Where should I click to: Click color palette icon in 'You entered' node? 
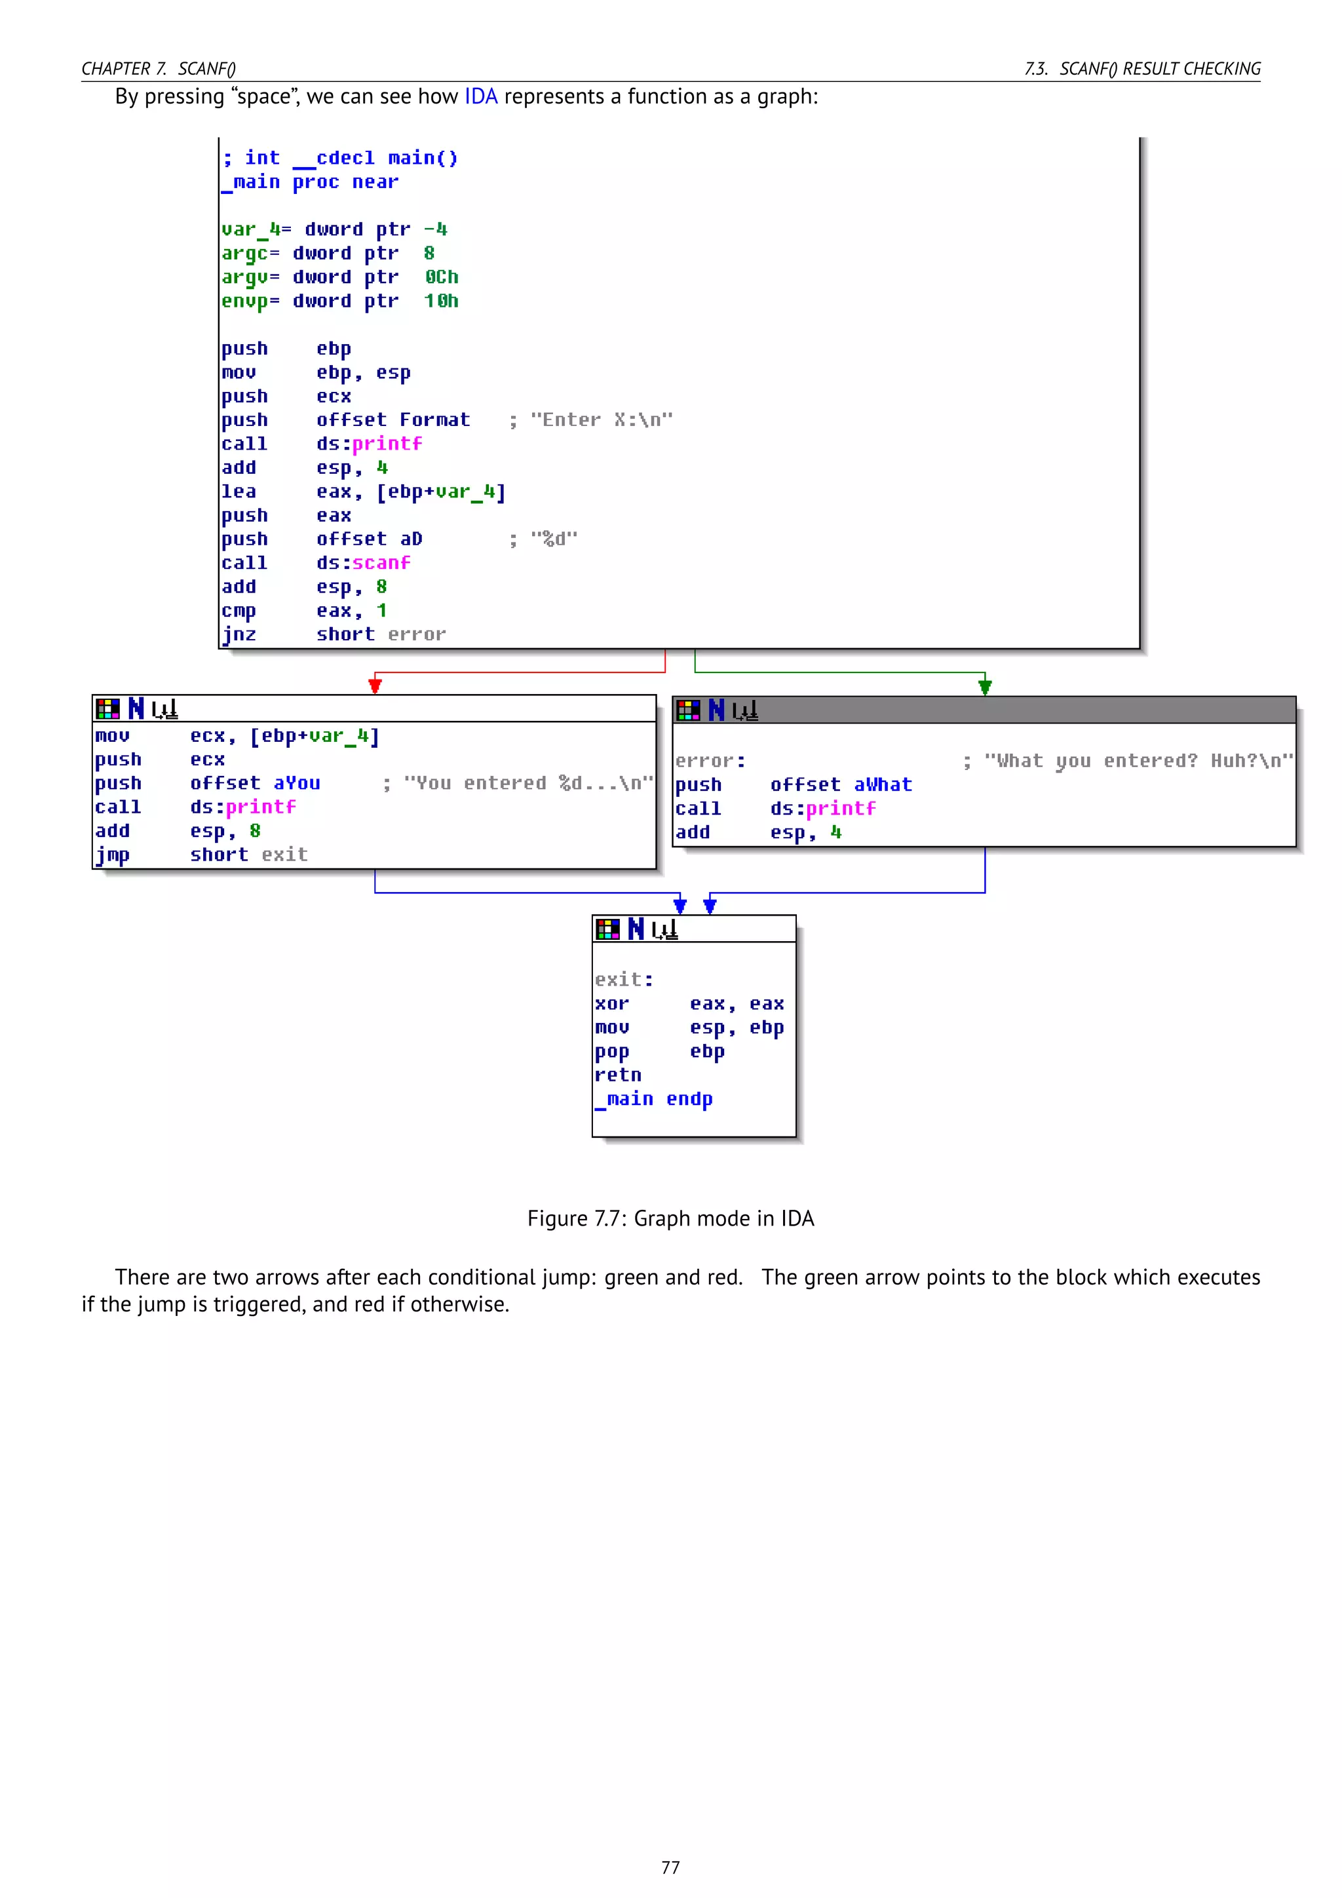click(107, 708)
